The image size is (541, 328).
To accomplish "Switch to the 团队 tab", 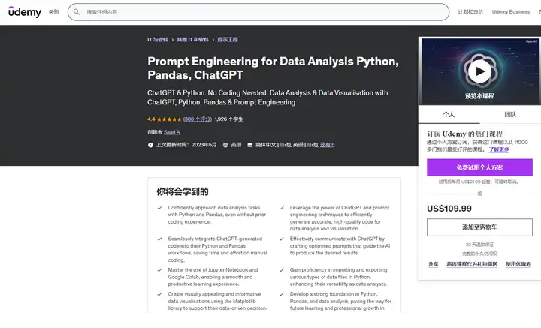I will coord(510,114).
